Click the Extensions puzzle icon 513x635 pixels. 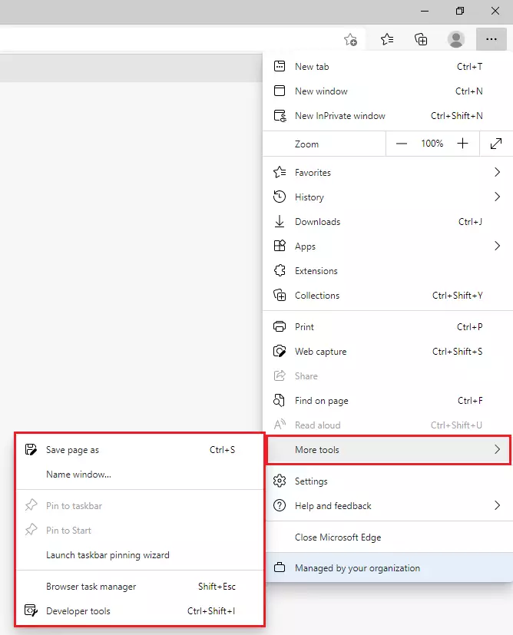280,270
